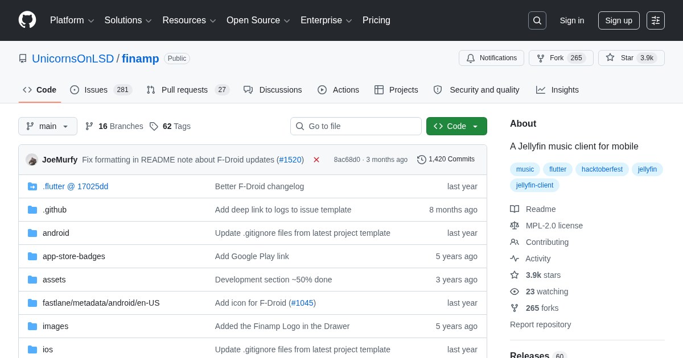Screen dimensions: 683x358
Task: Click the folder icon for the android row
Action: pyautogui.click(x=32, y=233)
